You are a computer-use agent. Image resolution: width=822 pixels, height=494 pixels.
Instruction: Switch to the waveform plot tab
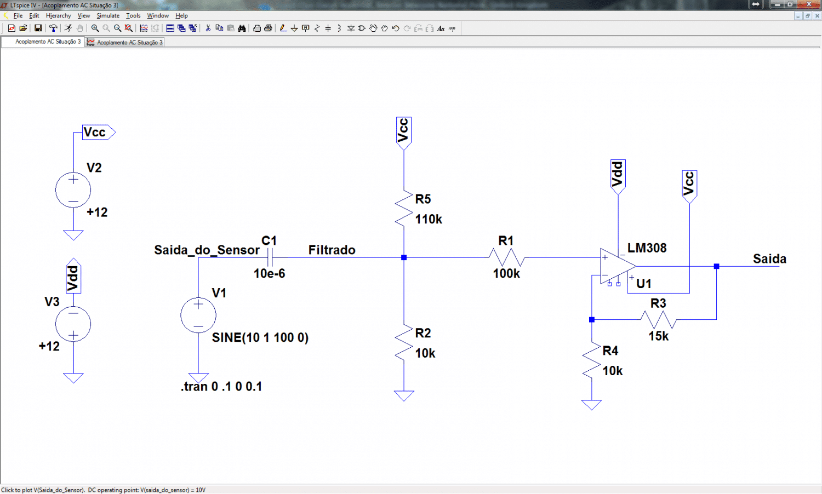coord(125,42)
